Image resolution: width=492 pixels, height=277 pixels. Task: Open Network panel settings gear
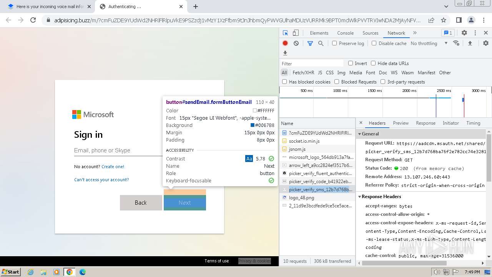click(x=486, y=43)
